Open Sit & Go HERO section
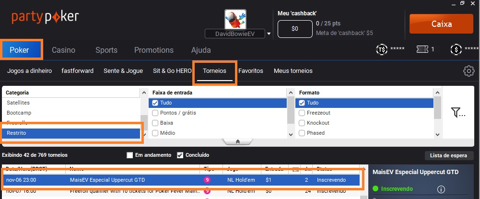The width and height of the screenshot is (480, 199). point(172,70)
